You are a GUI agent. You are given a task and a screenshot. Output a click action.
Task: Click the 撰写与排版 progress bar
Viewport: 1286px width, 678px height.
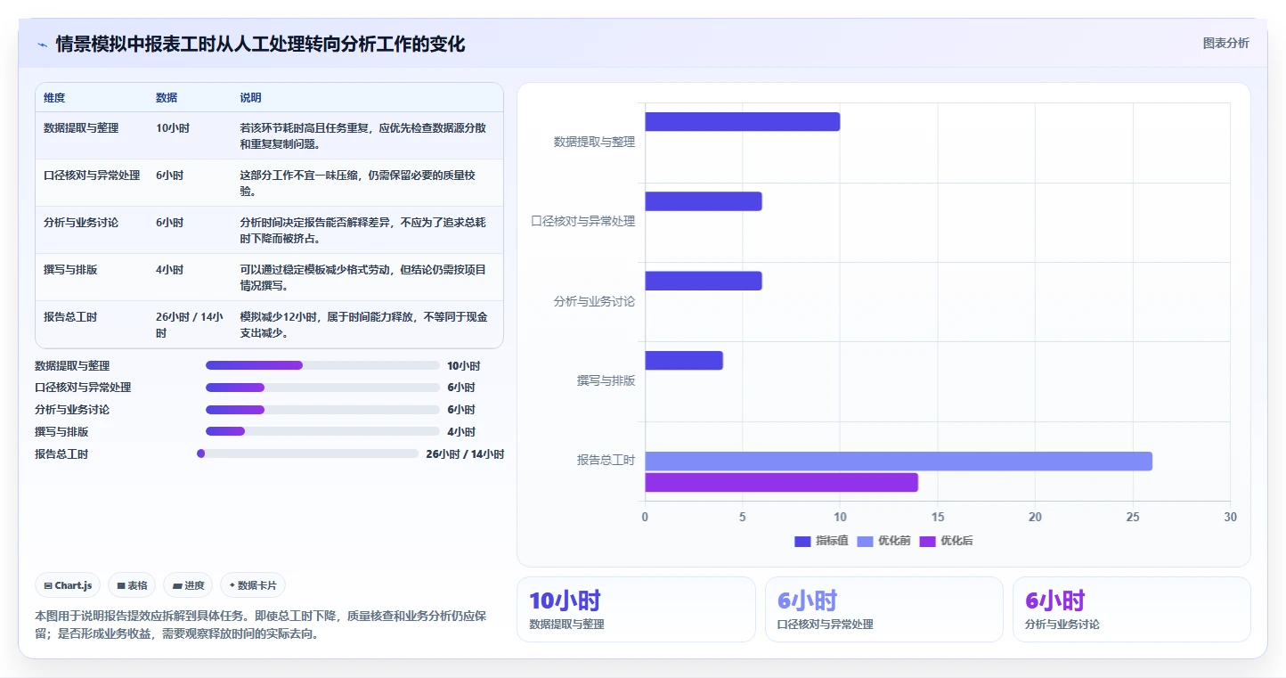coord(322,431)
